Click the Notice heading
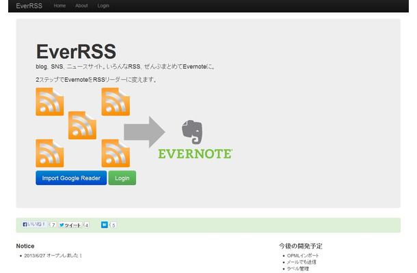This screenshot has height=273, width=417. coord(25,246)
